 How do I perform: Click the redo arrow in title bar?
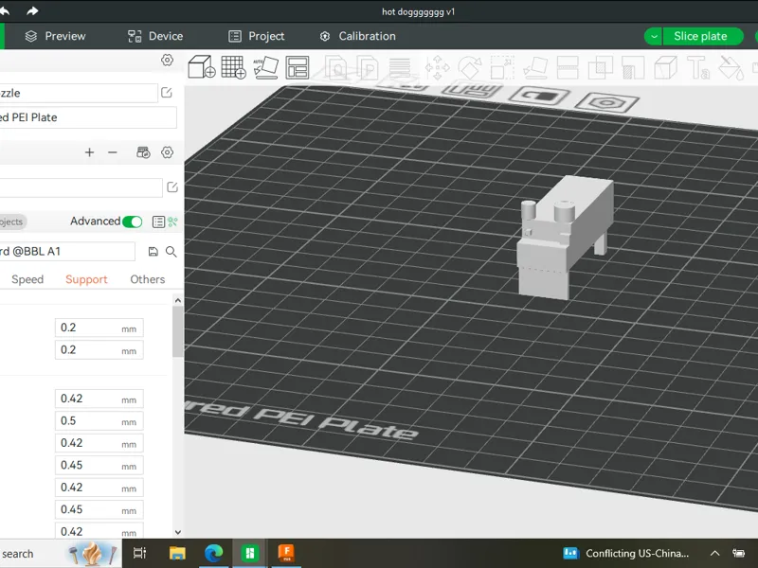pyautogui.click(x=32, y=10)
